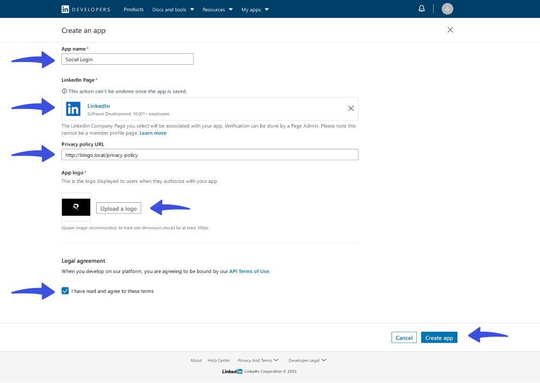
Task: Expand Developer Legal footer menu
Action: pyautogui.click(x=308, y=360)
